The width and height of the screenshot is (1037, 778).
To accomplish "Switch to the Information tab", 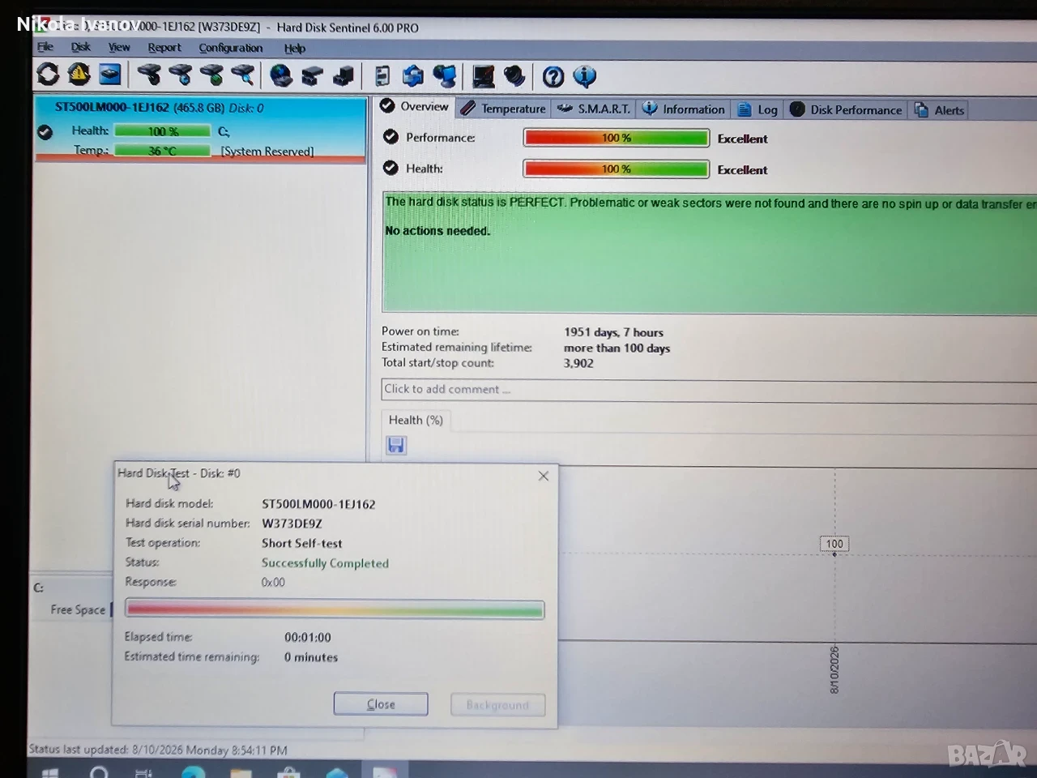I will (684, 109).
